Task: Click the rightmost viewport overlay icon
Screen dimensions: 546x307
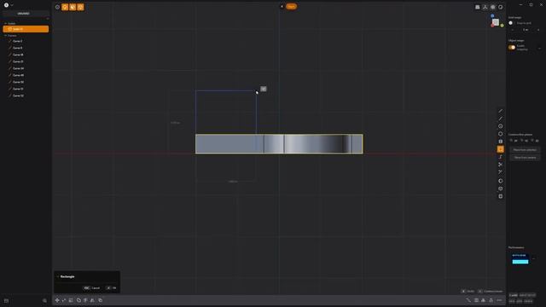Action: coord(501,7)
